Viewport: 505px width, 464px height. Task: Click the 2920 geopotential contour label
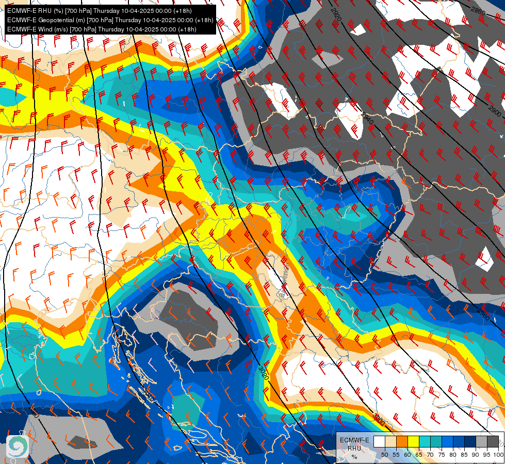tap(336, 14)
